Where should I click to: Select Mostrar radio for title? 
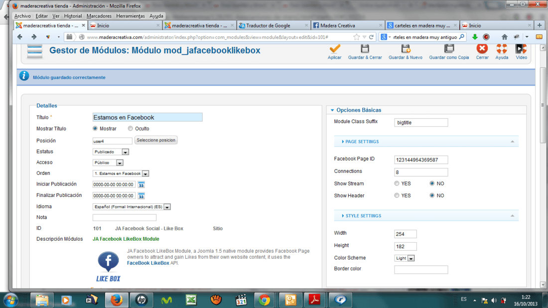tap(95, 128)
